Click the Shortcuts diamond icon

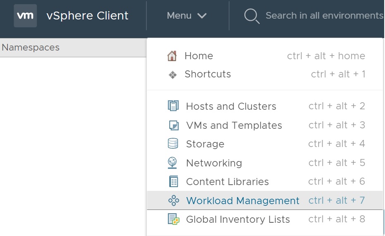tap(172, 75)
